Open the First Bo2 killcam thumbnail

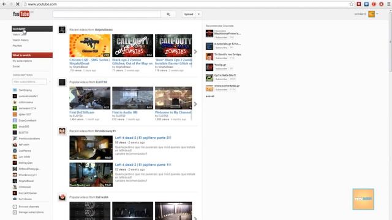[90, 98]
